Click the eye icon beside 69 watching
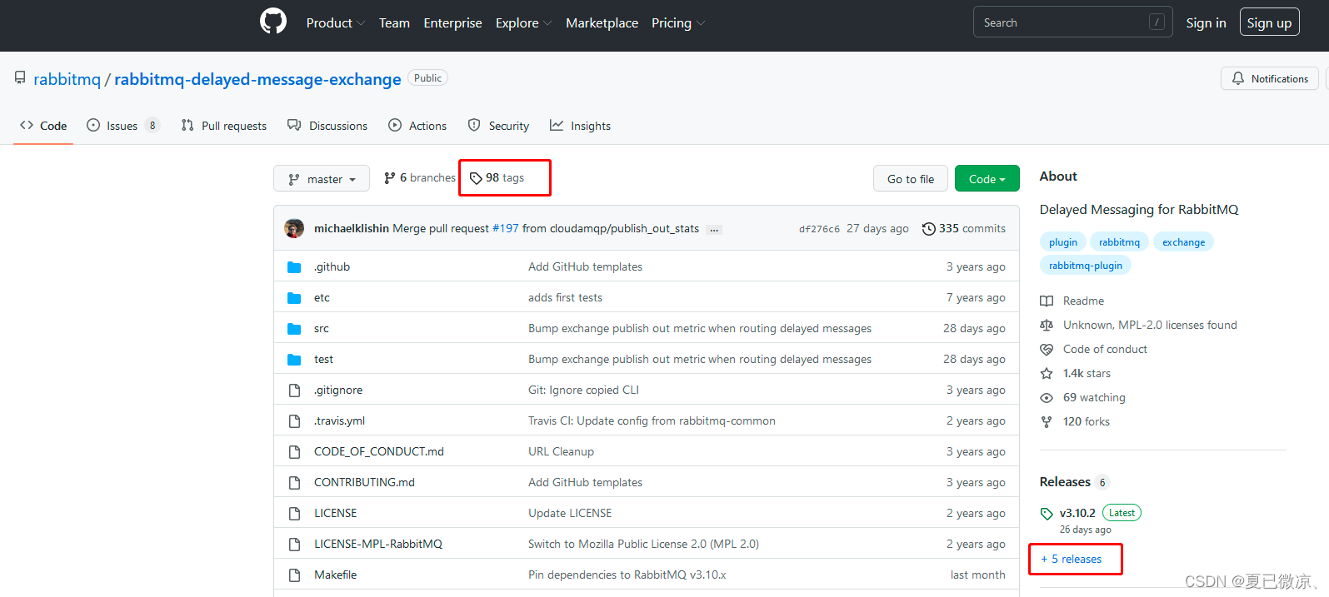The height and width of the screenshot is (597, 1329). [1047, 398]
